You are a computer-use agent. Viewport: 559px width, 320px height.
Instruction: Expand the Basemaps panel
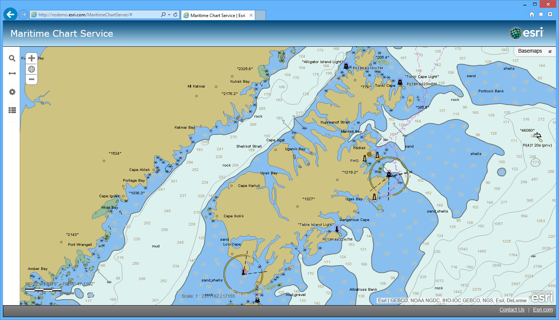pyautogui.click(x=534, y=51)
